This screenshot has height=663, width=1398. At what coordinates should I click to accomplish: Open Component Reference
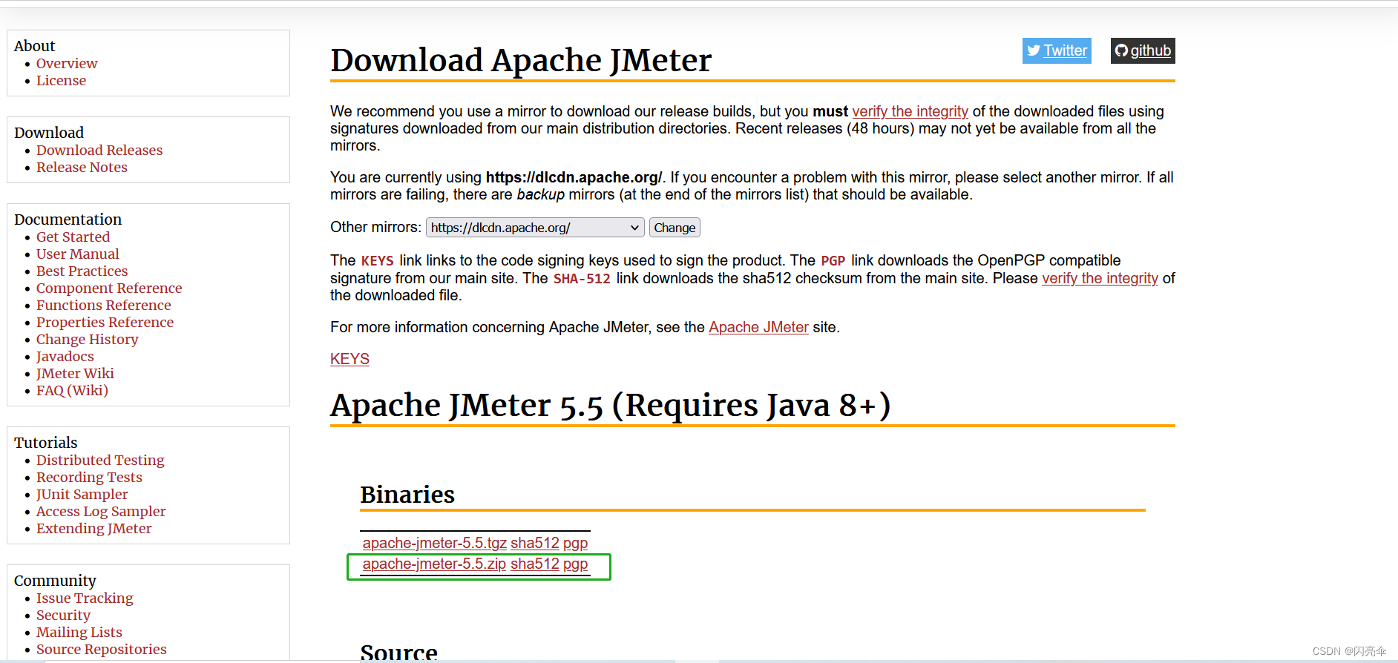tap(109, 288)
